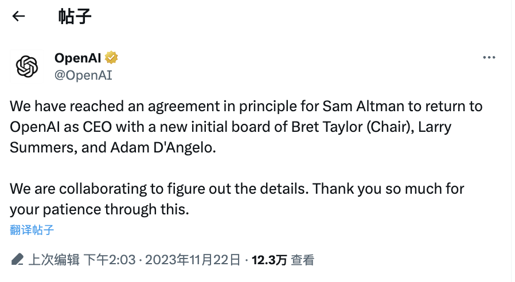Screen dimensions: 515x282
Task: Click the 12.3万 view count
Action: 269,260
